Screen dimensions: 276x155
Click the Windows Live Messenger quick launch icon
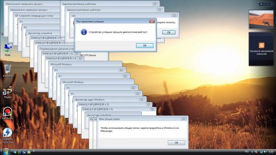(x=15, y=152)
